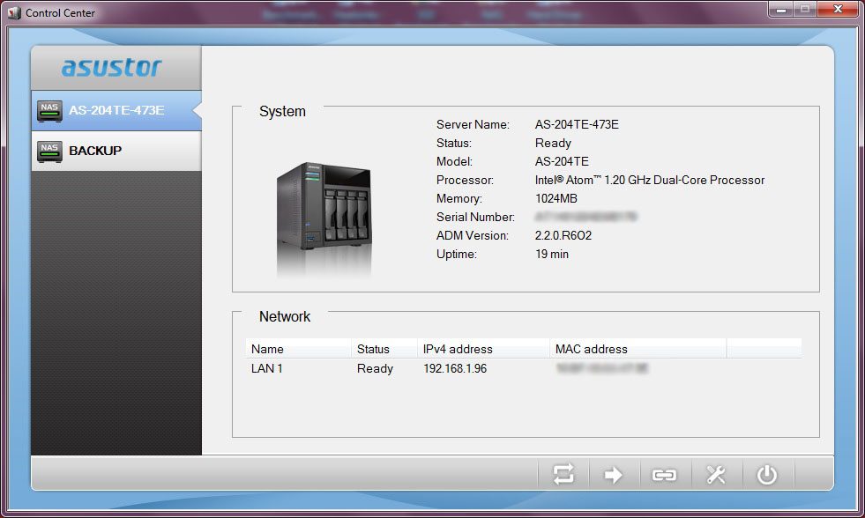
Task: Select the LAN 1 network row
Action: [x=523, y=368]
